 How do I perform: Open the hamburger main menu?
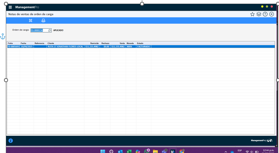tap(10, 7)
